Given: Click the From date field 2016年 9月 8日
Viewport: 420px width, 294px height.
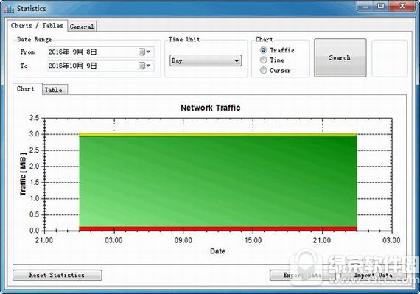Looking at the screenshot, I should pos(101,52).
